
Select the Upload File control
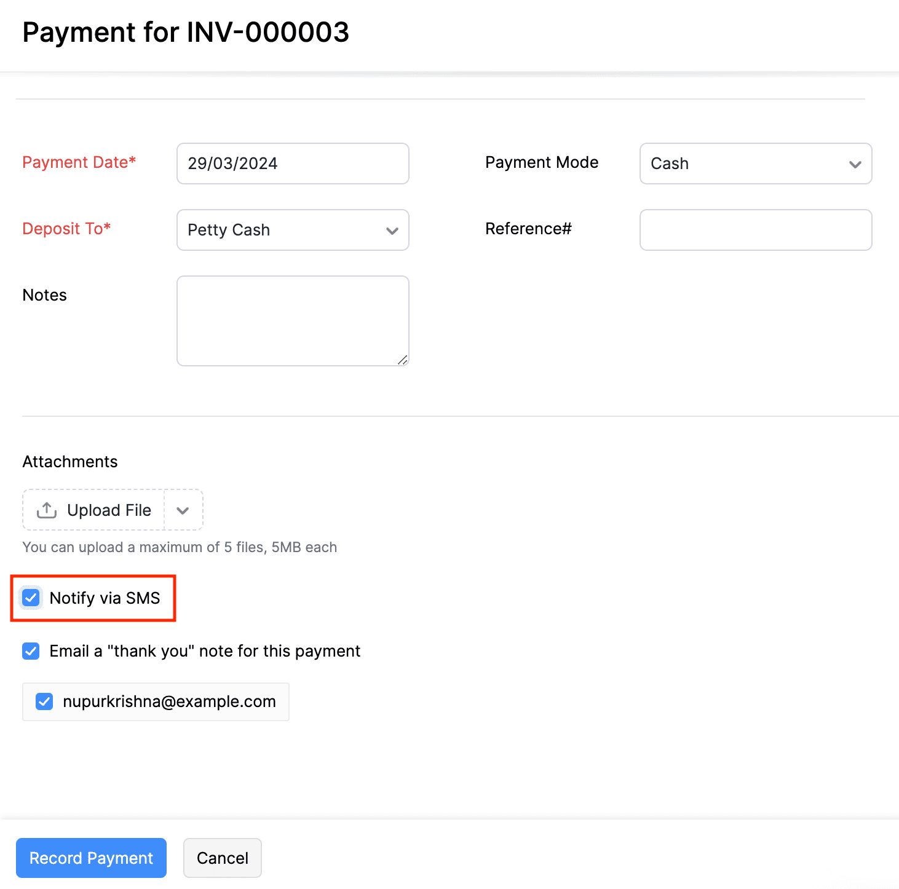pos(93,510)
